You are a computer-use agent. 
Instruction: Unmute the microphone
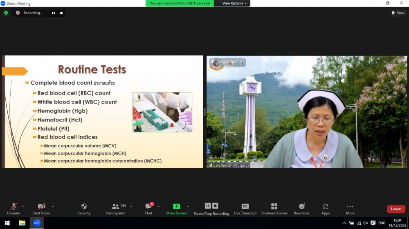[x=13, y=207]
